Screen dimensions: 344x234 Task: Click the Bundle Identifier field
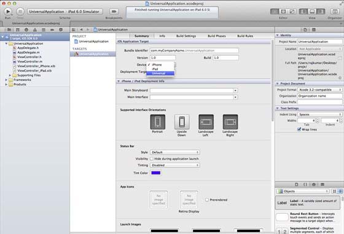pos(194,50)
